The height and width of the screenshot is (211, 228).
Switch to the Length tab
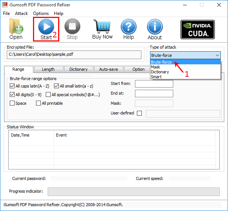click(48, 69)
